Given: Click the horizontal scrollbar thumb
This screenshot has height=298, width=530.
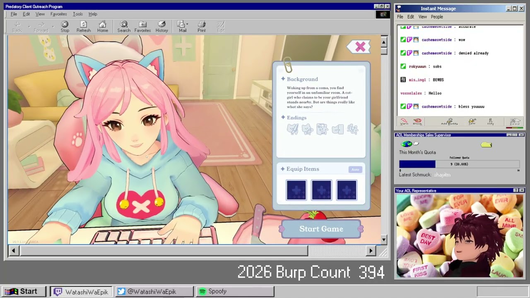Looking at the screenshot, I should (164, 250).
